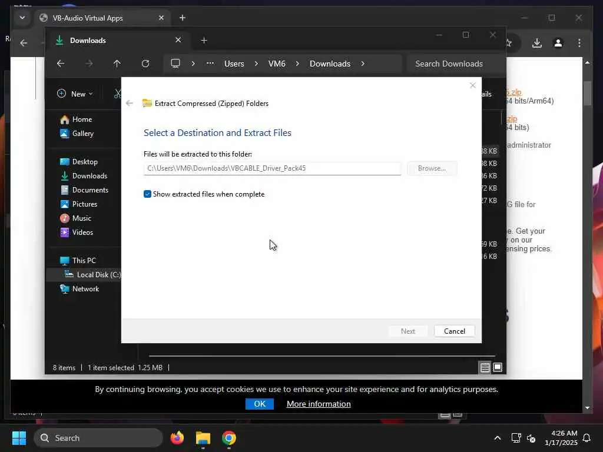This screenshot has height=452, width=603.
Task: Switch to details view in File Explorer status bar
Action: click(485, 367)
